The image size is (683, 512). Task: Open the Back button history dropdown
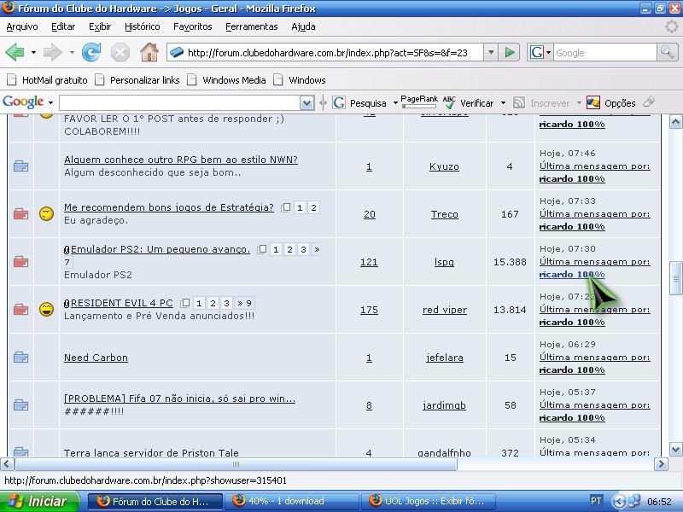[x=33, y=53]
